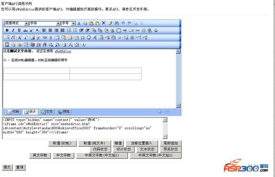275x177 pixels.
Task: Click minus icon to shrink editor
Action: coord(167,112)
